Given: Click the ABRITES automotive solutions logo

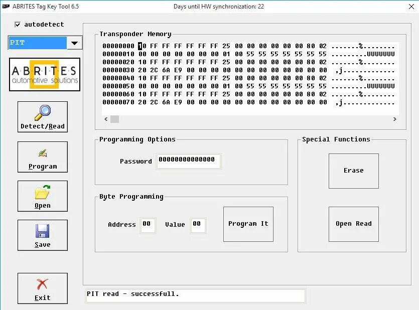Looking at the screenshot, I should tap(45, 75).
